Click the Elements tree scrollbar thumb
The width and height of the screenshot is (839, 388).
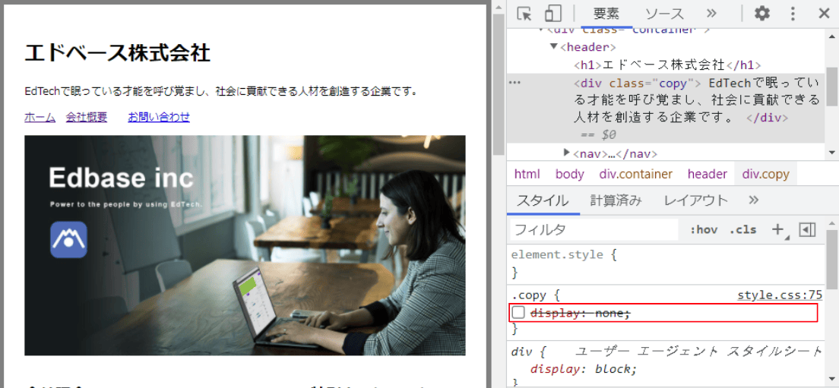pyautogui.click(x=832, y=87)
